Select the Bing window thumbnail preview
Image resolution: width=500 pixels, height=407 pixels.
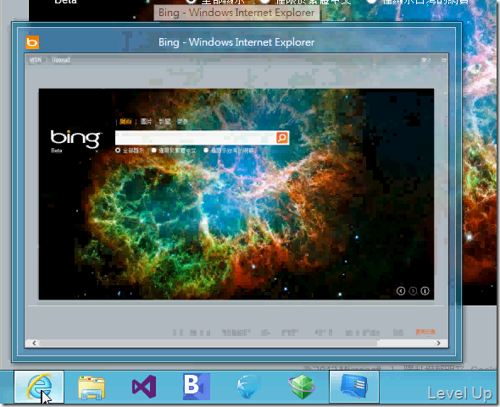[236, 201]
